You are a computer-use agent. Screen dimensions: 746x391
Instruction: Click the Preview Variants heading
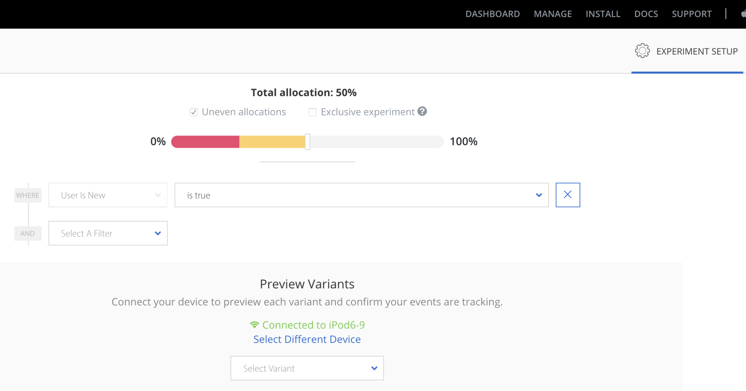[307, 284]
